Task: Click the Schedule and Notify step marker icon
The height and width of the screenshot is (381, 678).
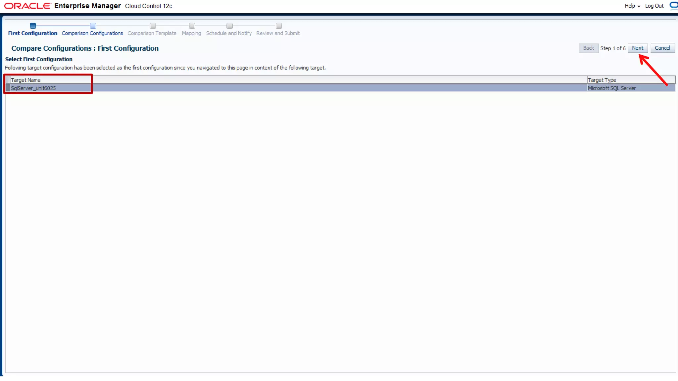Action: 229,26
